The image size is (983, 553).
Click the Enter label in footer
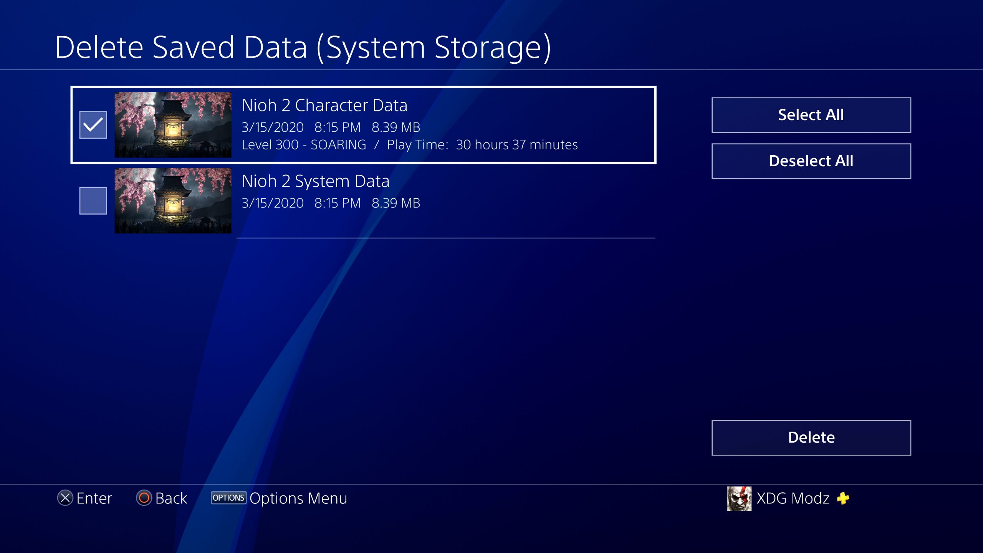click(94, 498)
